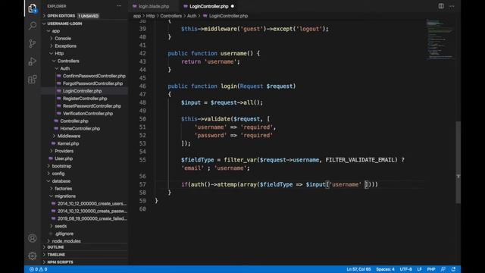Change the UTF-8 file encoding
This screenshot has height=273, width=485.
tap(405, 269)
